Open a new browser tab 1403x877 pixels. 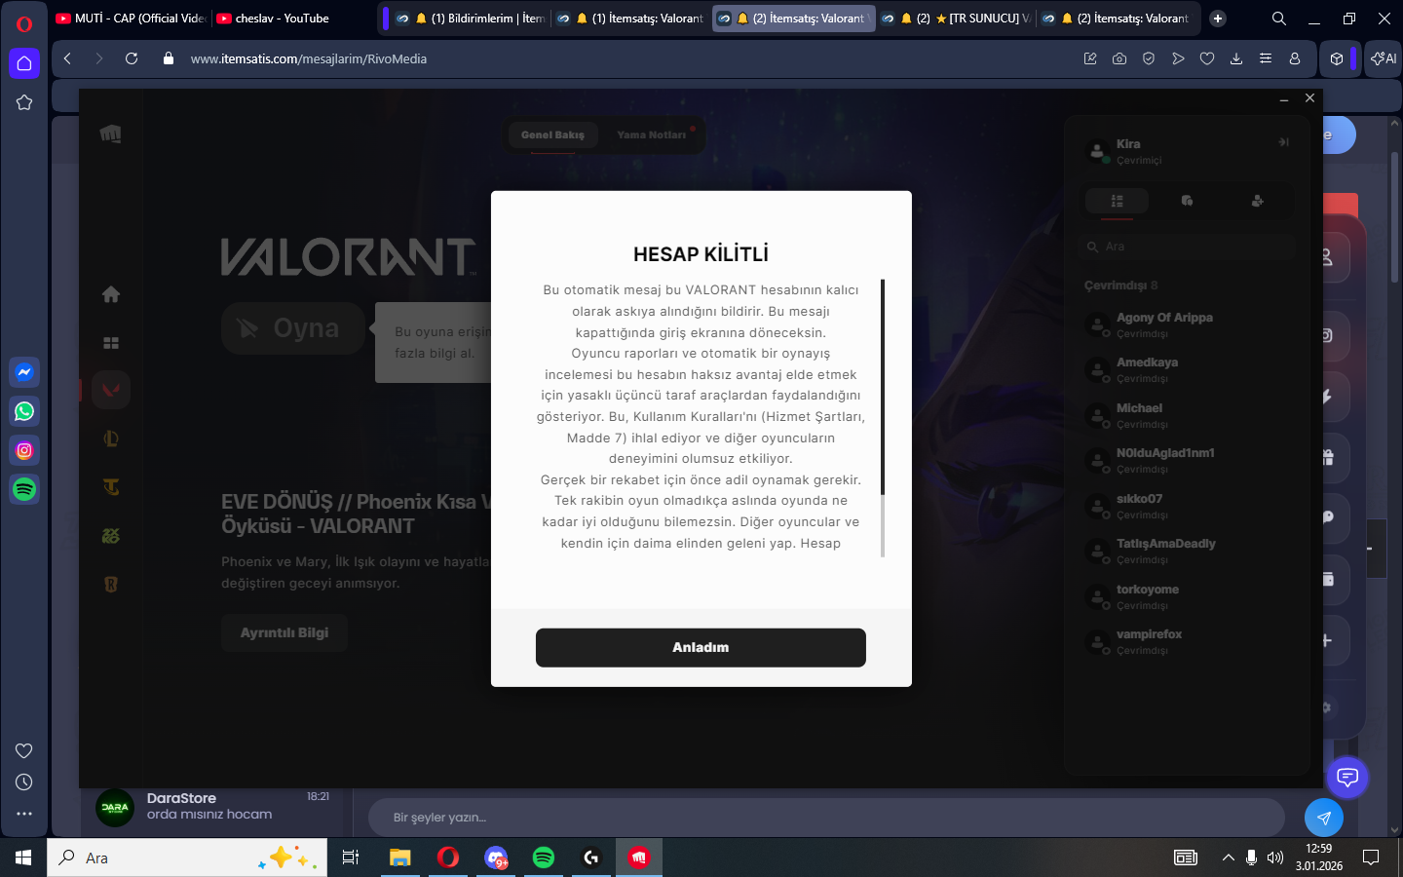coord(1218,19)
